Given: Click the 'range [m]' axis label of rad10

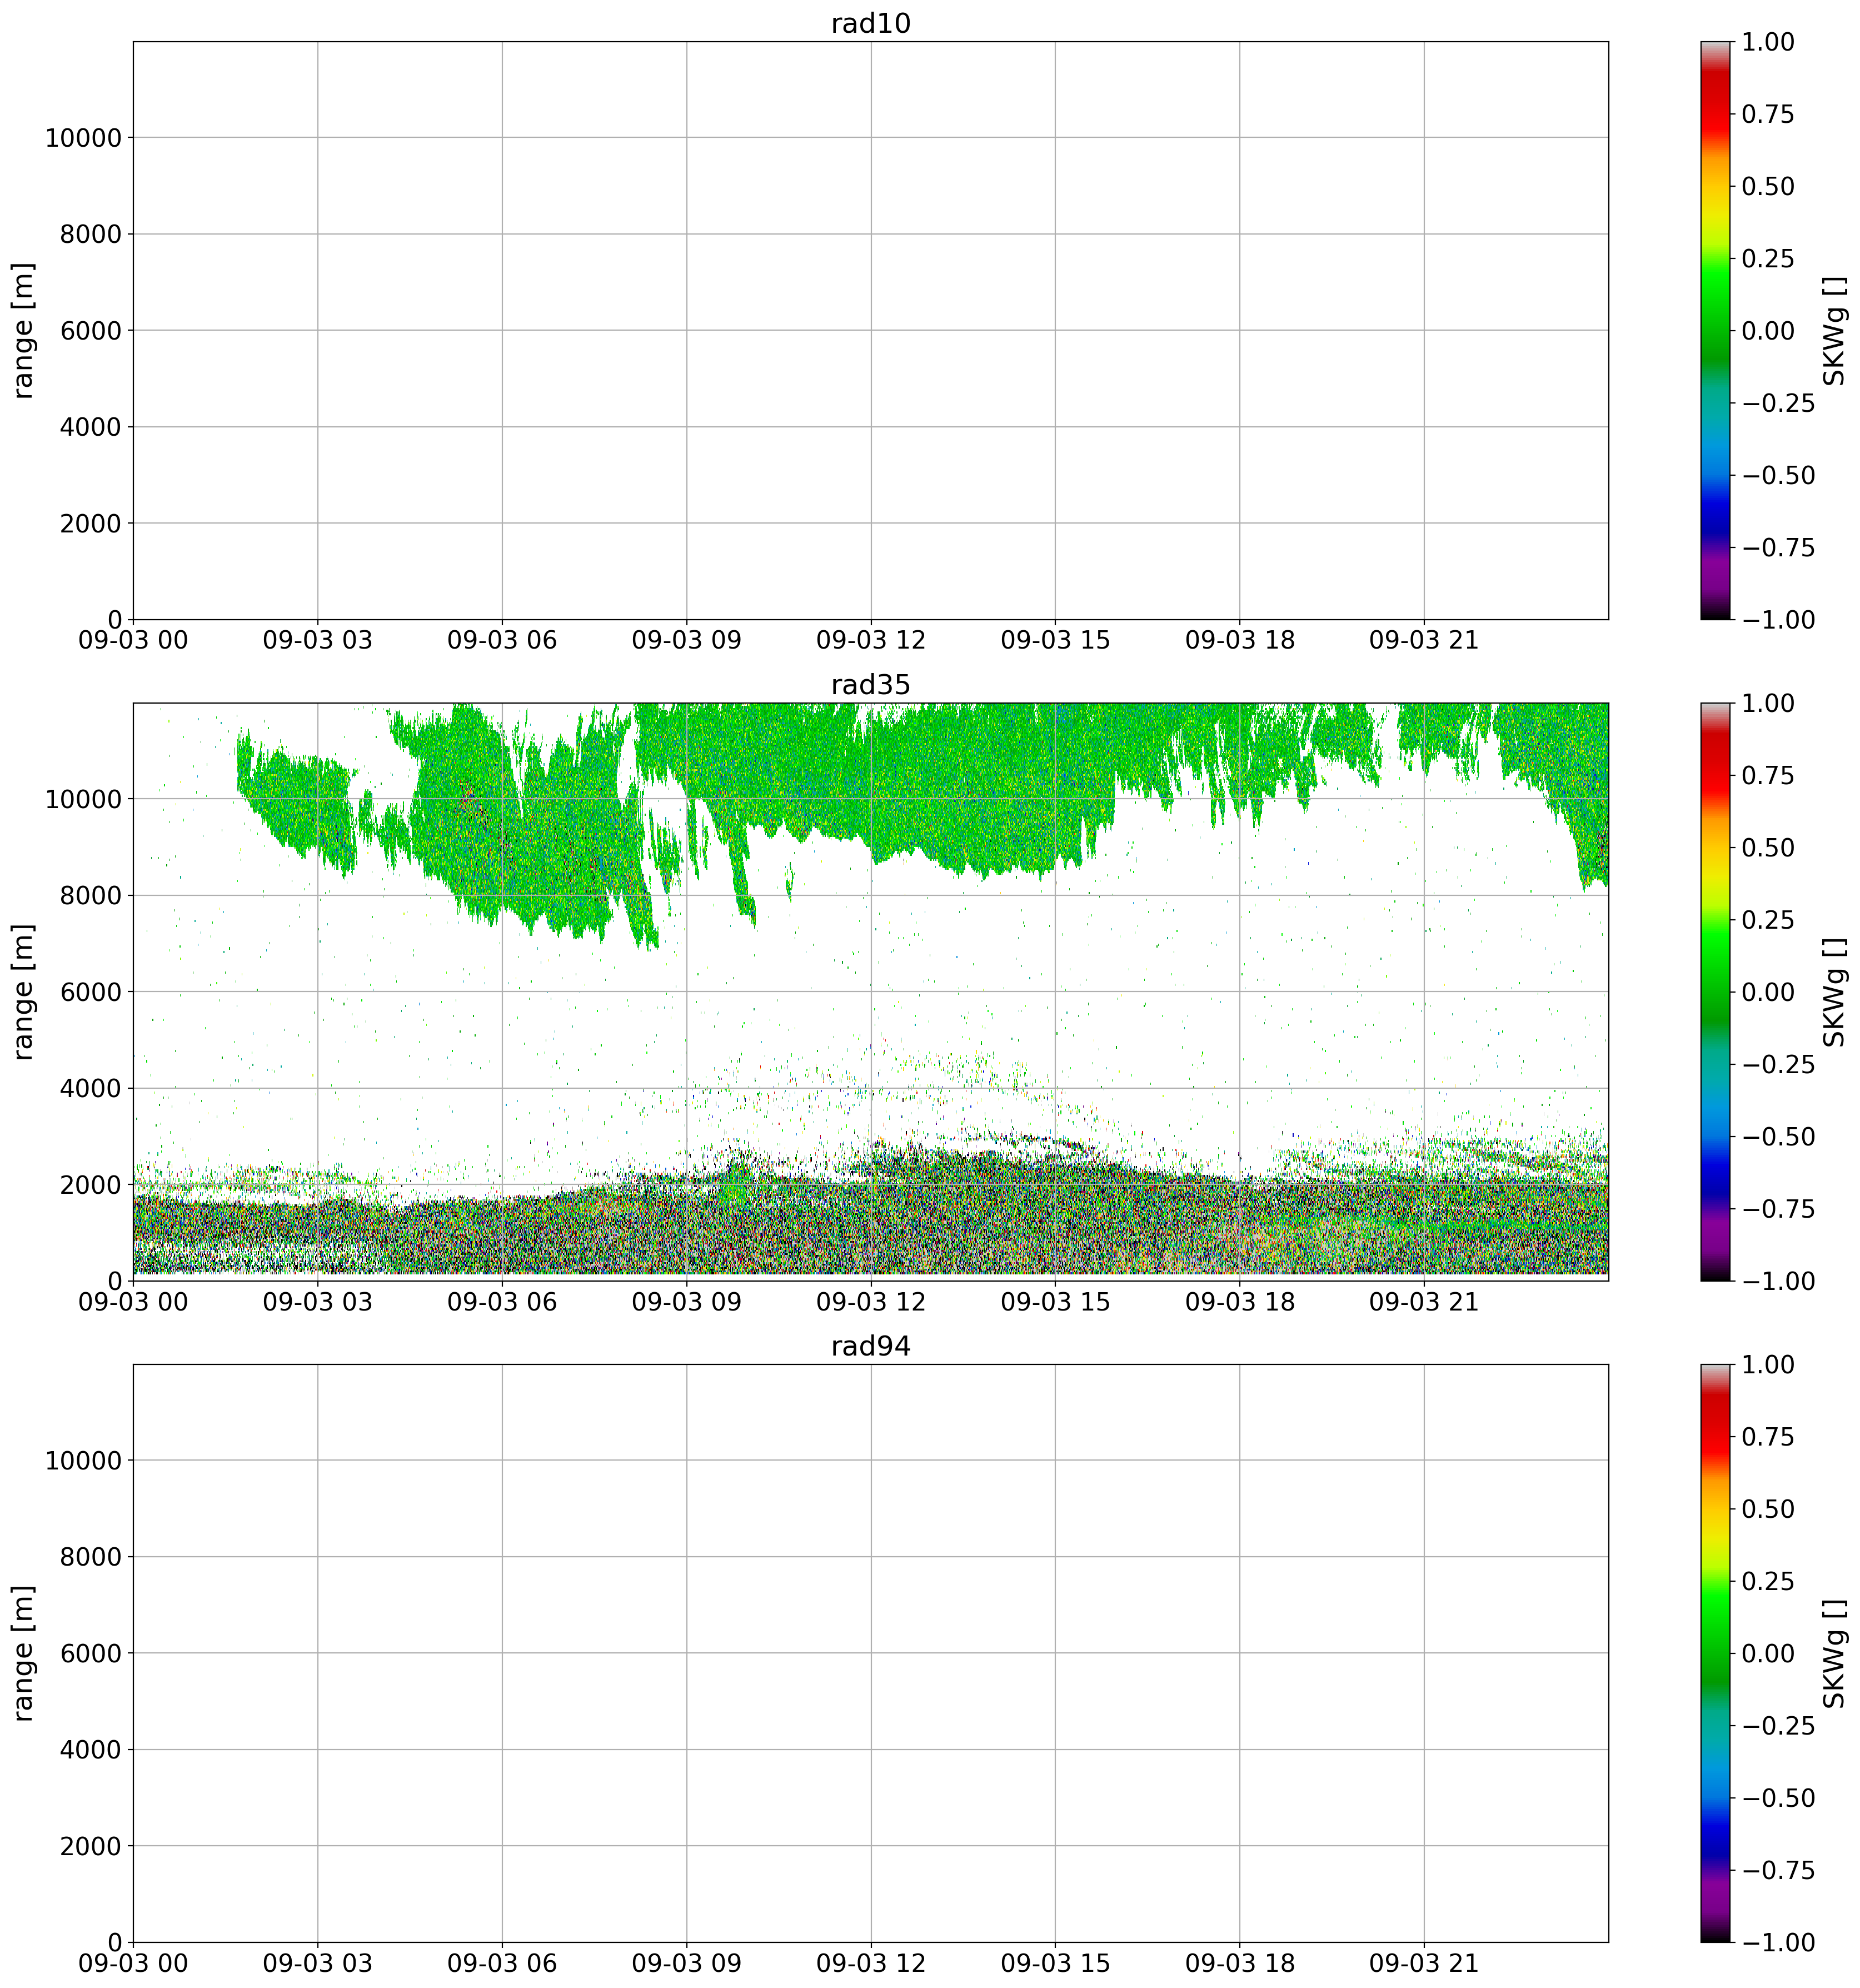Looking at the screenshot, I should coord(24,330).
